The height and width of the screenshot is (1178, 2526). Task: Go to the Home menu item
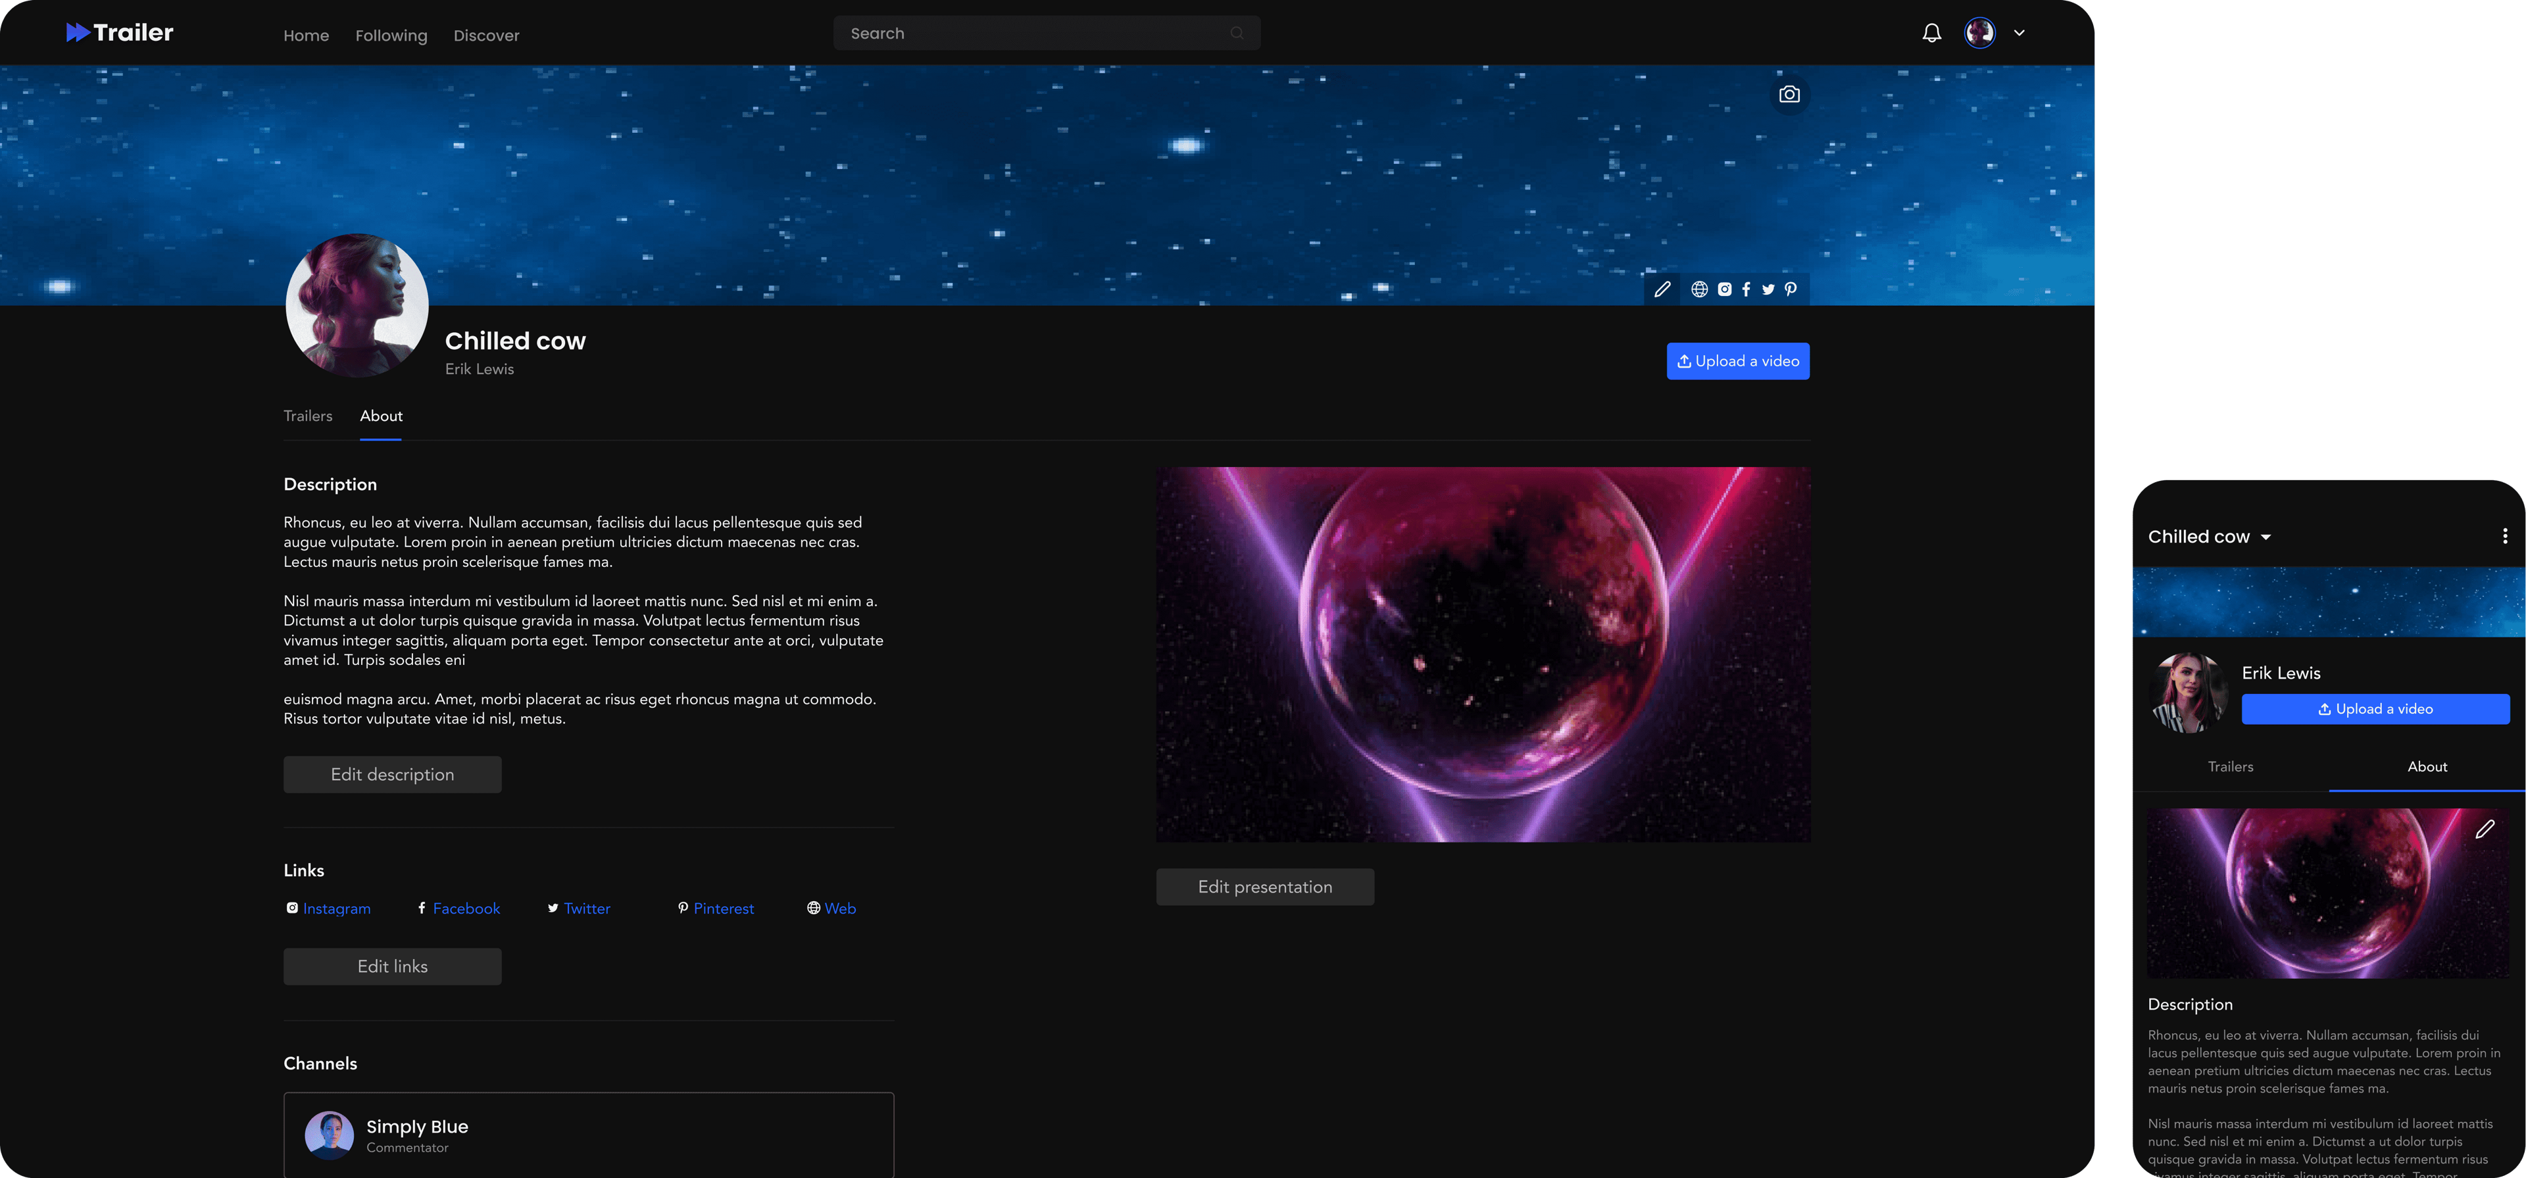[x=306, y=36]
